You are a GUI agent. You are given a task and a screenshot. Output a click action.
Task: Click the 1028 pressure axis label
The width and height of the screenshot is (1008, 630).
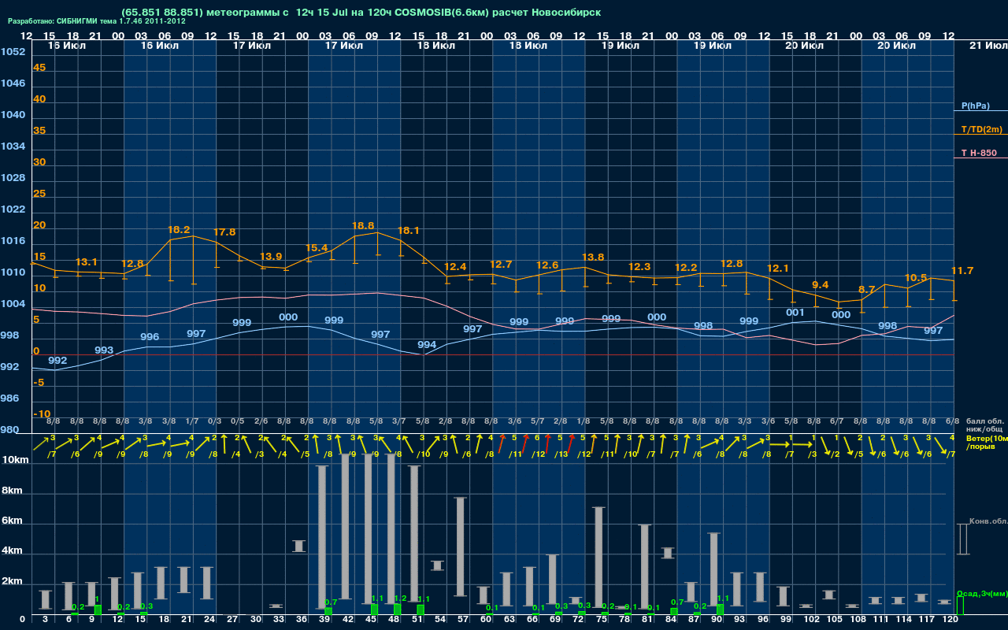[13, 178]
